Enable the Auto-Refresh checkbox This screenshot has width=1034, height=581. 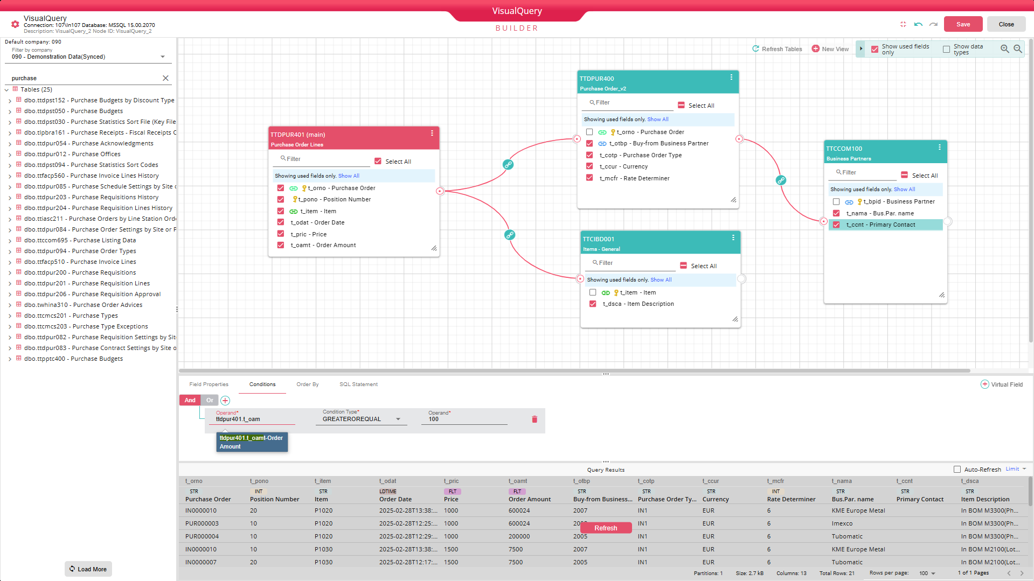957,470
